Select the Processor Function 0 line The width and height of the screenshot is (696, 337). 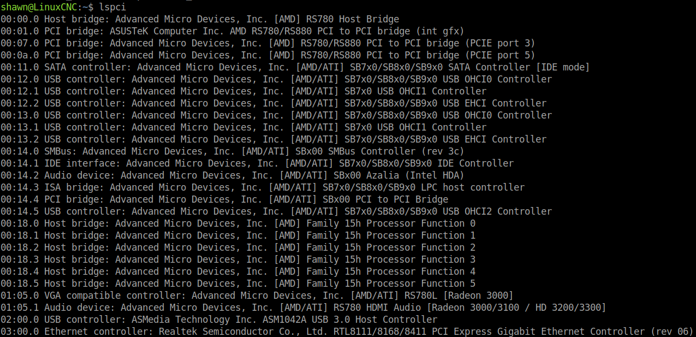pos(238,223)
